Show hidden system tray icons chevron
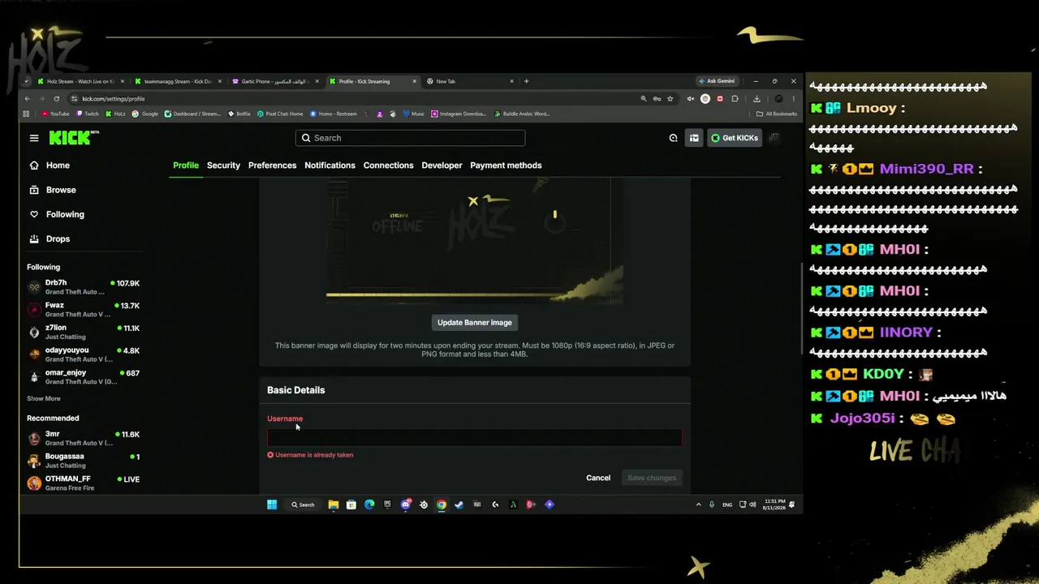Screen dimensions: 1039x584 tap(698, 505)
